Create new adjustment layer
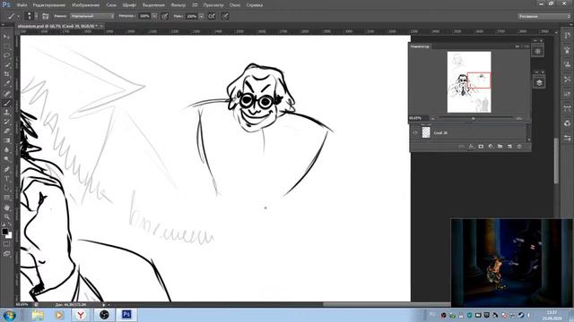The height and width of the screenshot is (322, 574). tap(491, 147)
